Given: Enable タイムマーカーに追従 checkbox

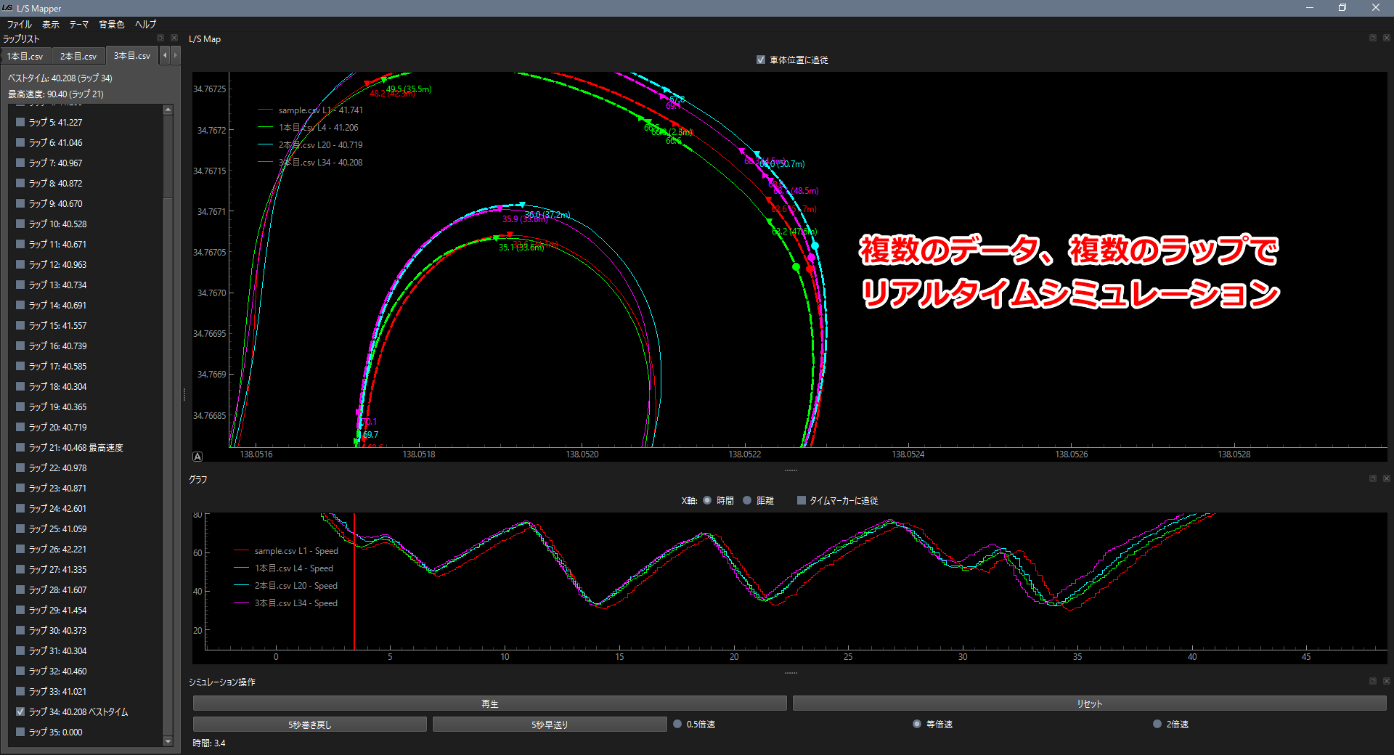Looking at the screenshot, I should 802,500.
